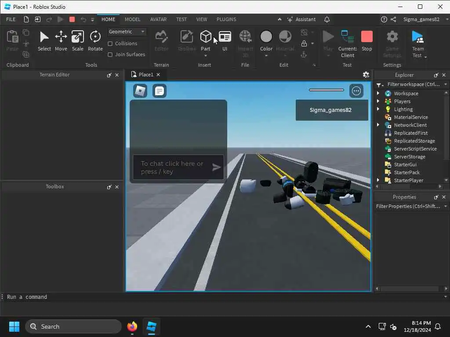The height and width of the screenshot is (337, 450).
Task: Open Team Test
Action: [418, 44]
